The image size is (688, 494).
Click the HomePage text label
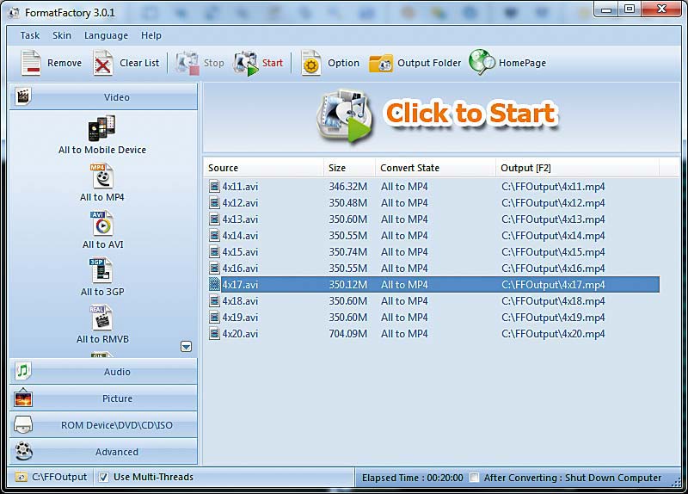tap(522, 63)
